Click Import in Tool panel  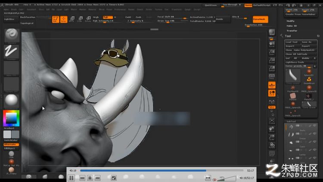pos(292,46)
